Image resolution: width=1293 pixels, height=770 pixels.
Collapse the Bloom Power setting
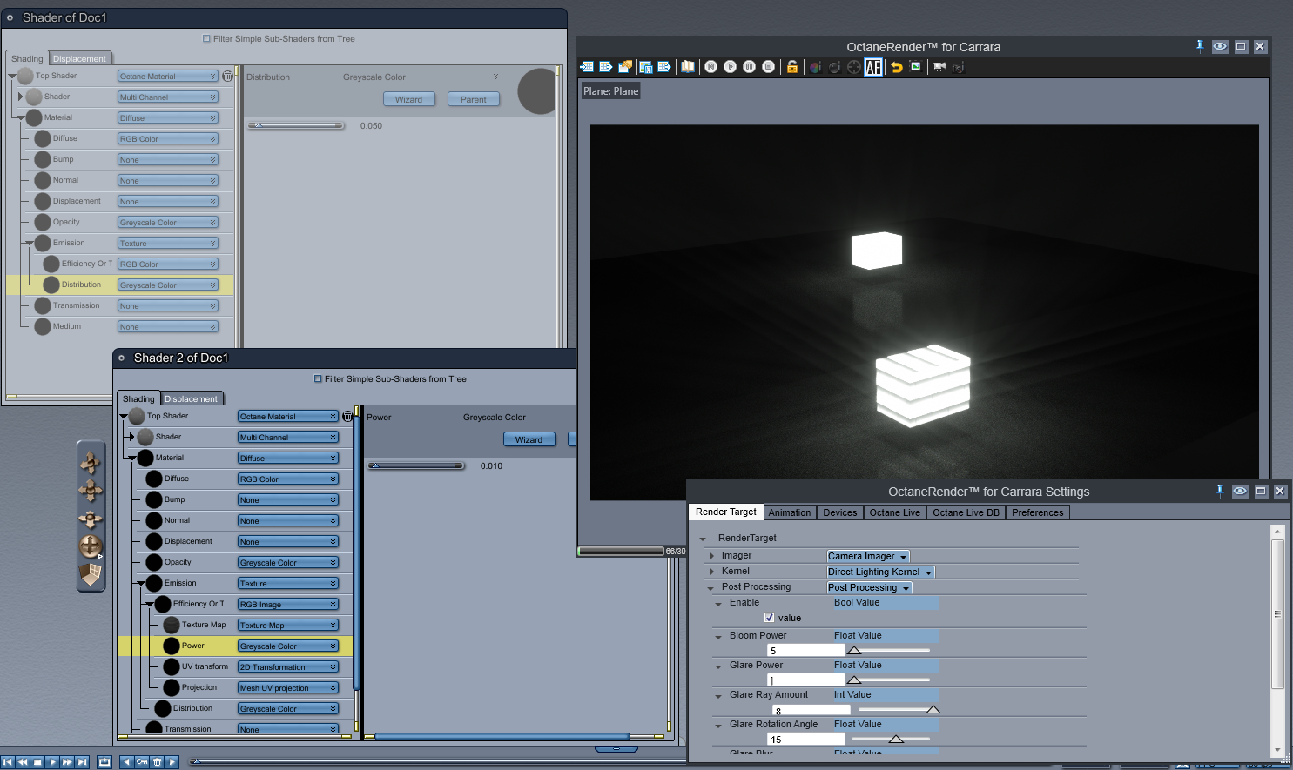(718, 637)
